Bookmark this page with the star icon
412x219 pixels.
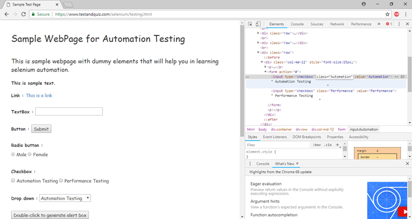point(387,14)
